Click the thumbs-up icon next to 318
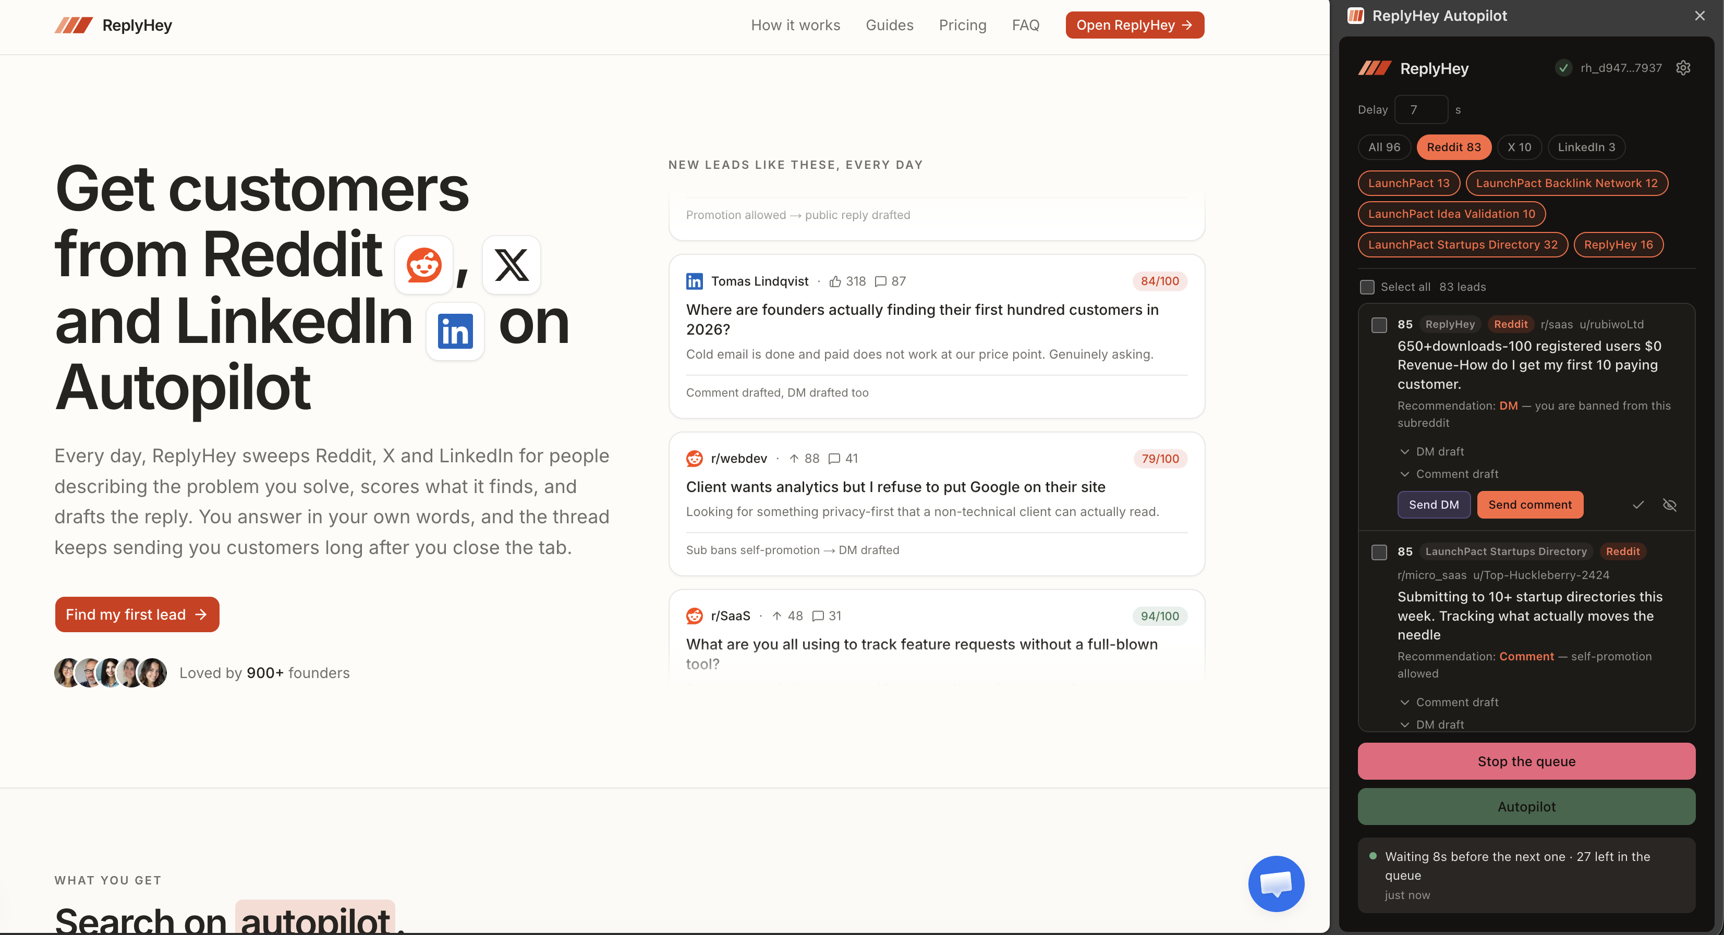This screenshot has width=1724, height=935. tap(835, 281)
